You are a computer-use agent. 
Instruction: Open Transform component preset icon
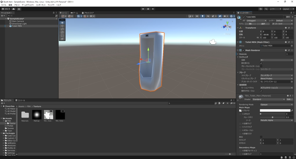pos(289,28)
